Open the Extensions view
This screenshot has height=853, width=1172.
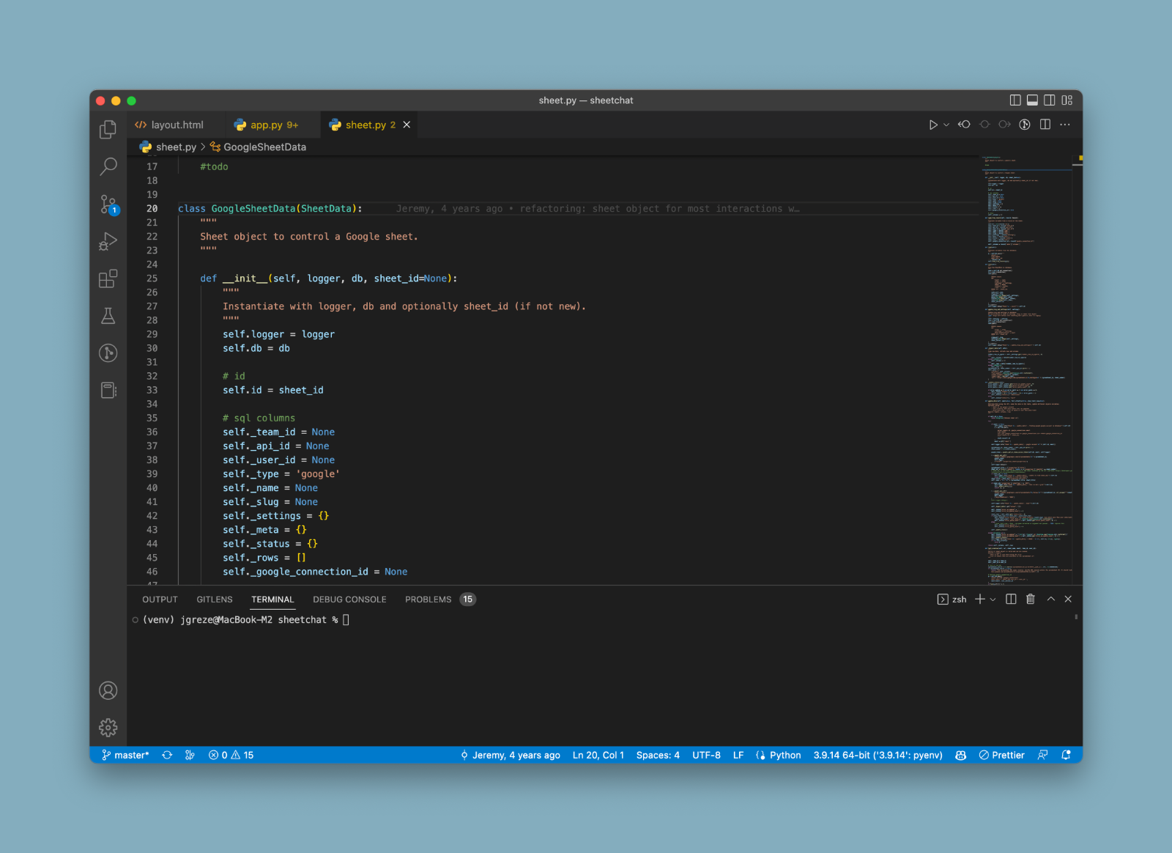(x=108, y=278)
